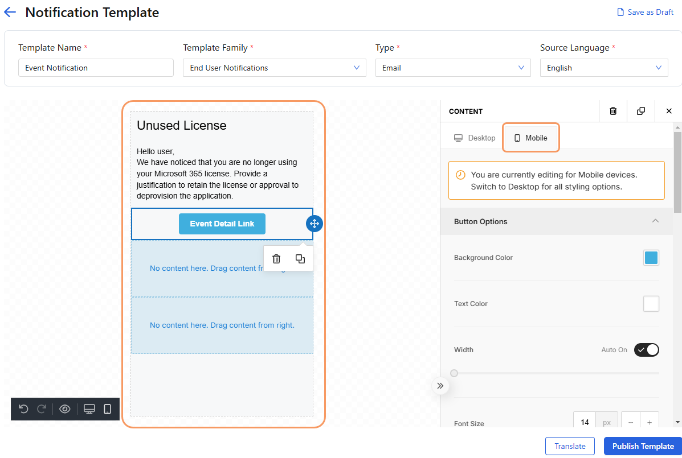This screenshot has height=458, width=682.
Task: Click the redo icon in bottom toolbar
Action: tap(42, 409)
